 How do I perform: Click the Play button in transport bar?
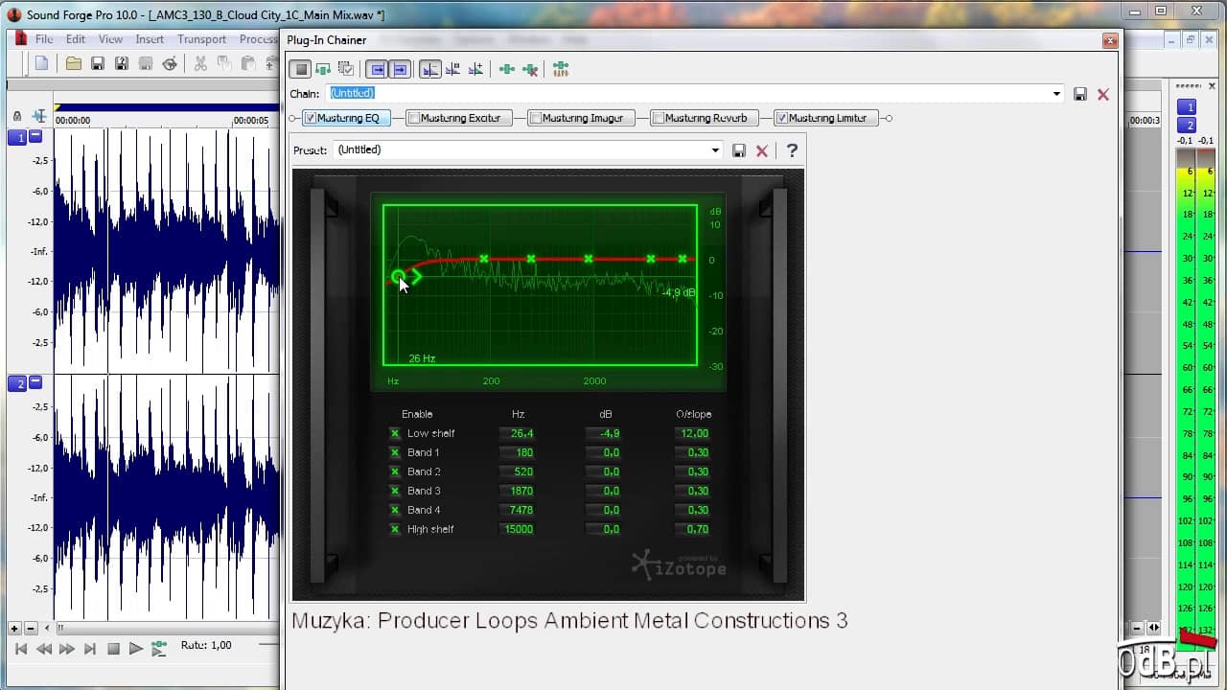(x=136, y=649)
